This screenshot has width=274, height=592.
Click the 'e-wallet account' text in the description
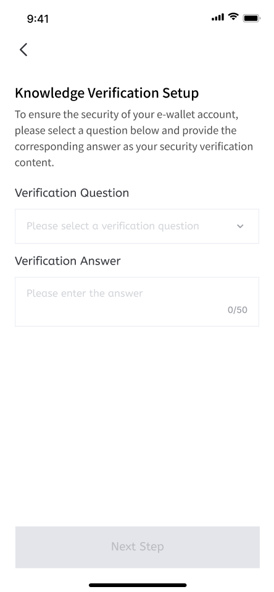(x=197, y=115)
